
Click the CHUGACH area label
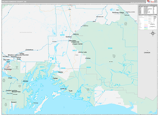[71, 77]
